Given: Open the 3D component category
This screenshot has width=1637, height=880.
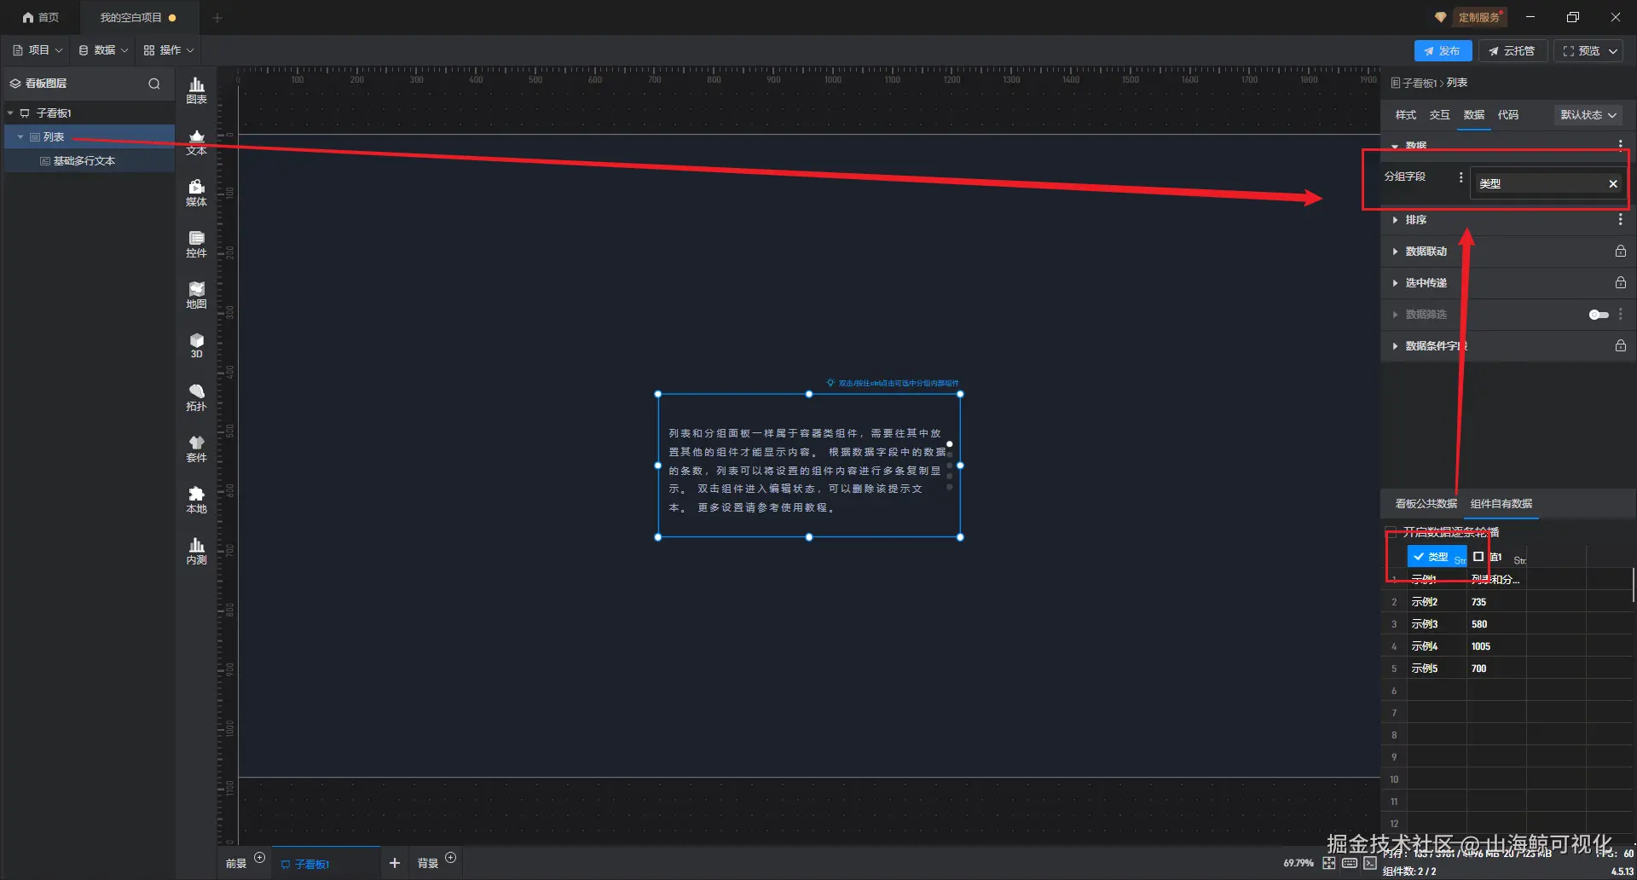Looking at the screenshot, I should pos(196,345).
